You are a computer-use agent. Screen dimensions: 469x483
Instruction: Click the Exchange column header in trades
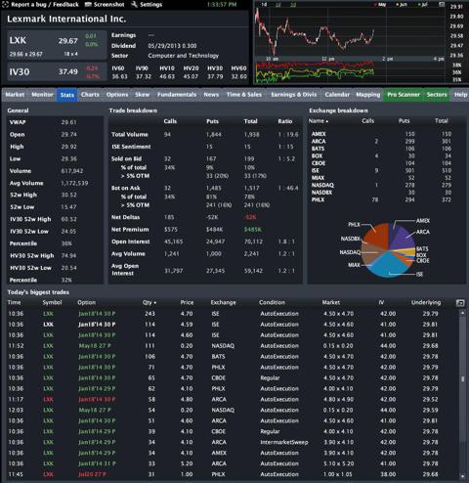[x=223, y=302]
